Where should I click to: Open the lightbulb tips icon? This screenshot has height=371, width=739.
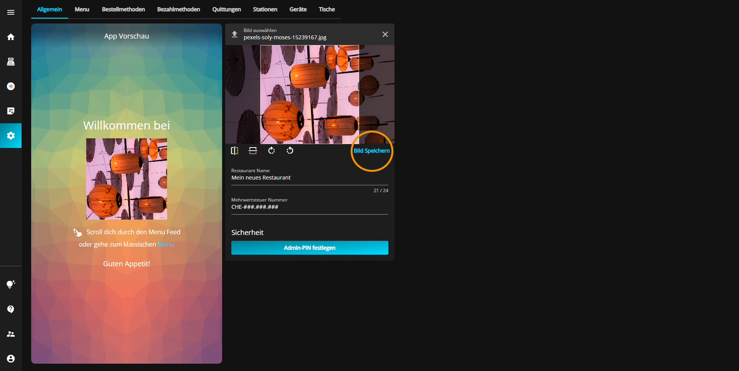(x=11, y=284)
